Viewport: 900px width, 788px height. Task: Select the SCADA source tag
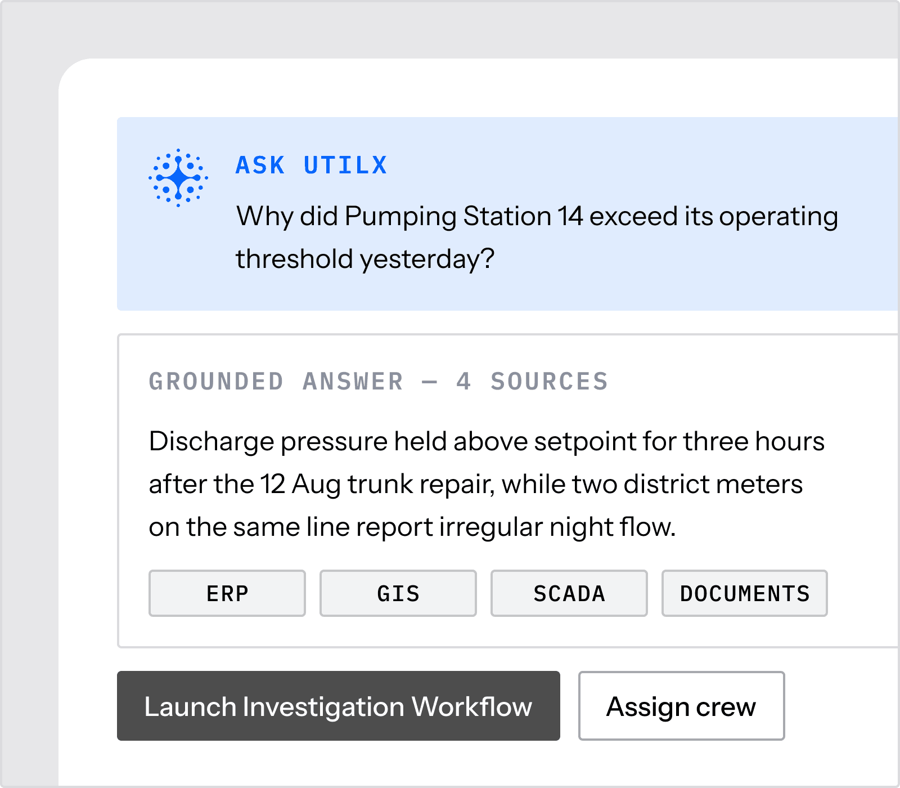coord(569,593)
